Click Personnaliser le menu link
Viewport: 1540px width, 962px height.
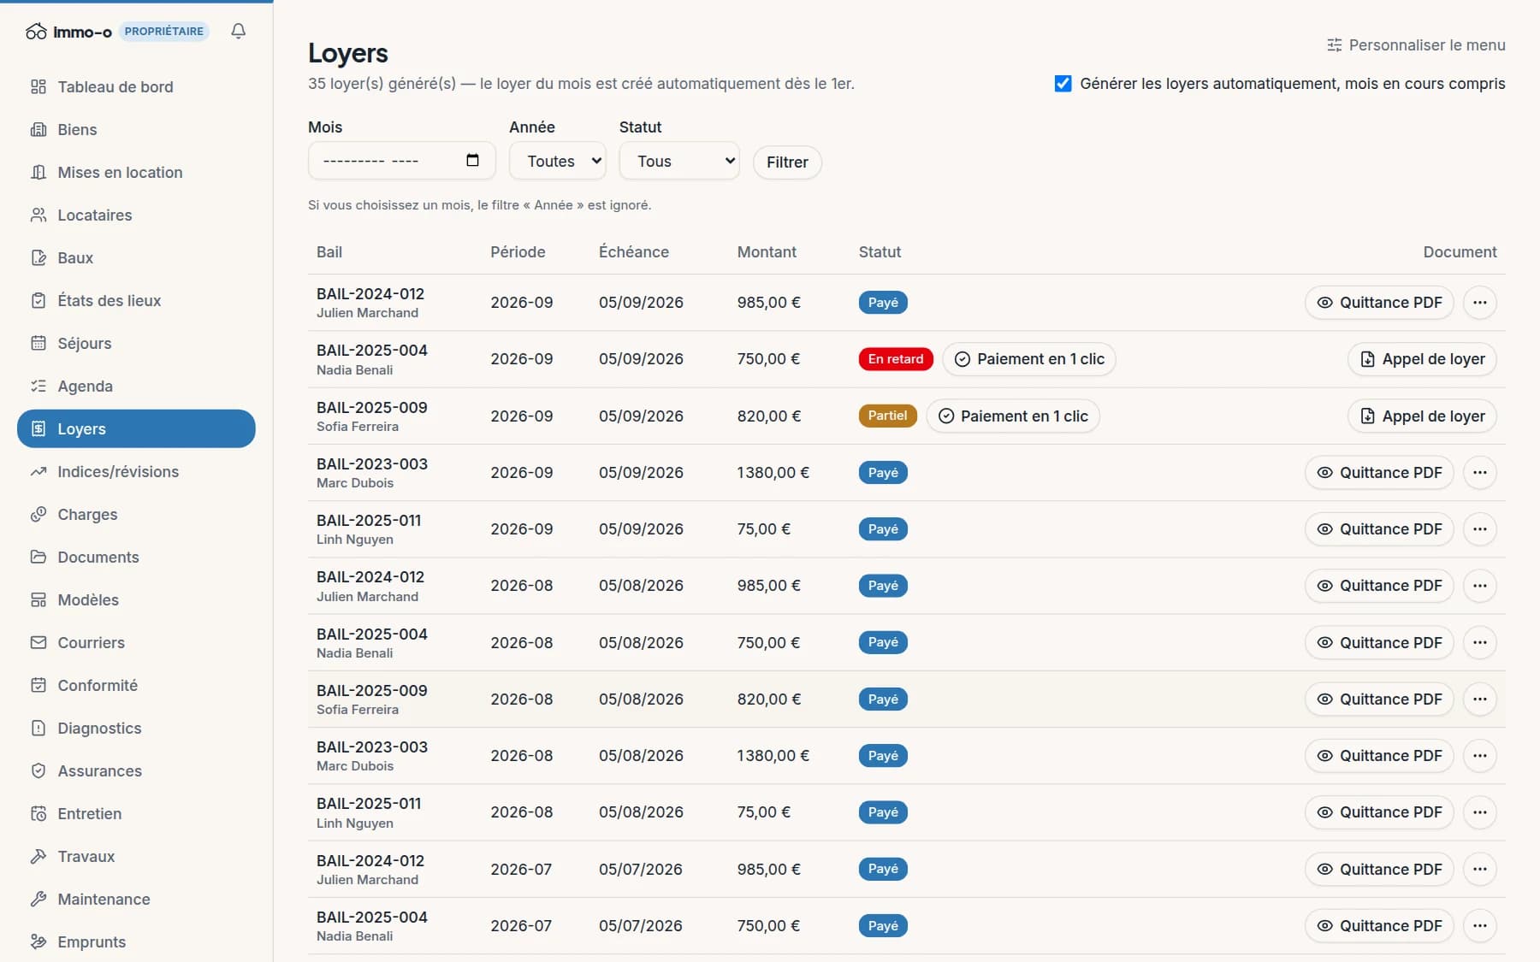1416,44
